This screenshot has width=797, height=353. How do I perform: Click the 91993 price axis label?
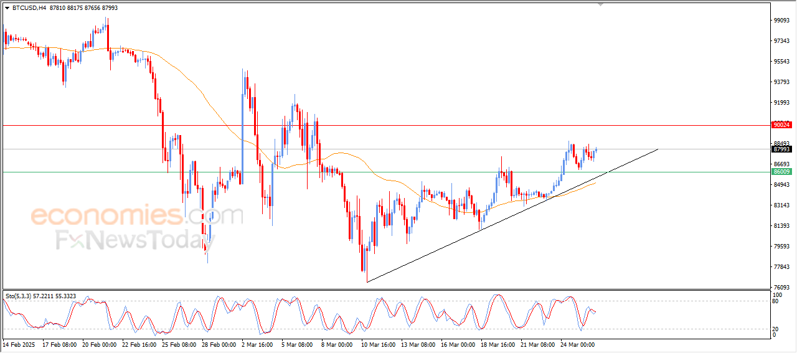click(781, 103)
